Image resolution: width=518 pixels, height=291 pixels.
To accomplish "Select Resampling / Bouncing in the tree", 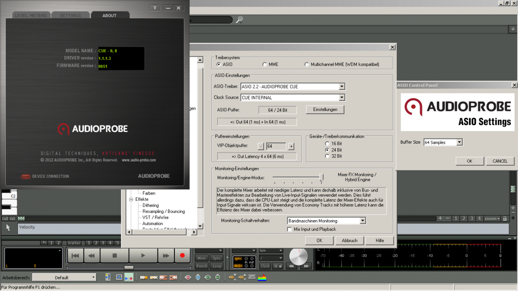I will (163, 211).
